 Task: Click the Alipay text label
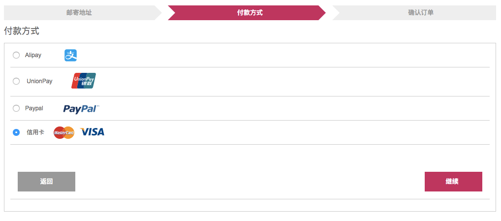(33, 55)
